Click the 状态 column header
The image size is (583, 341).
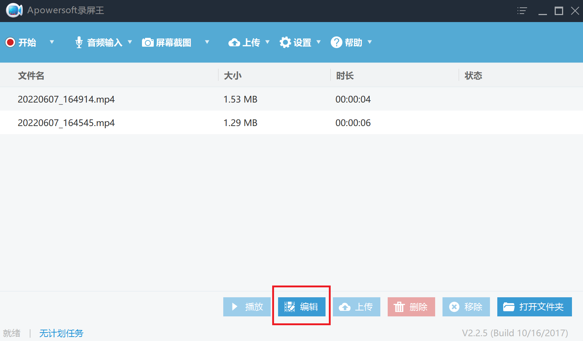click(473, 76)
